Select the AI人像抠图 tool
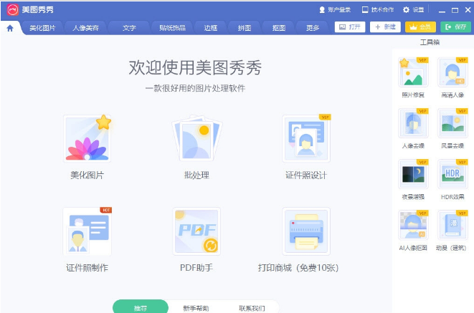The image size is (474, 313). (x=413, y=226)
